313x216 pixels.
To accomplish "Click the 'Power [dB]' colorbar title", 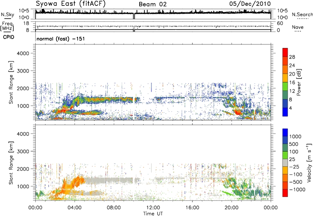I will coord(299,82).
